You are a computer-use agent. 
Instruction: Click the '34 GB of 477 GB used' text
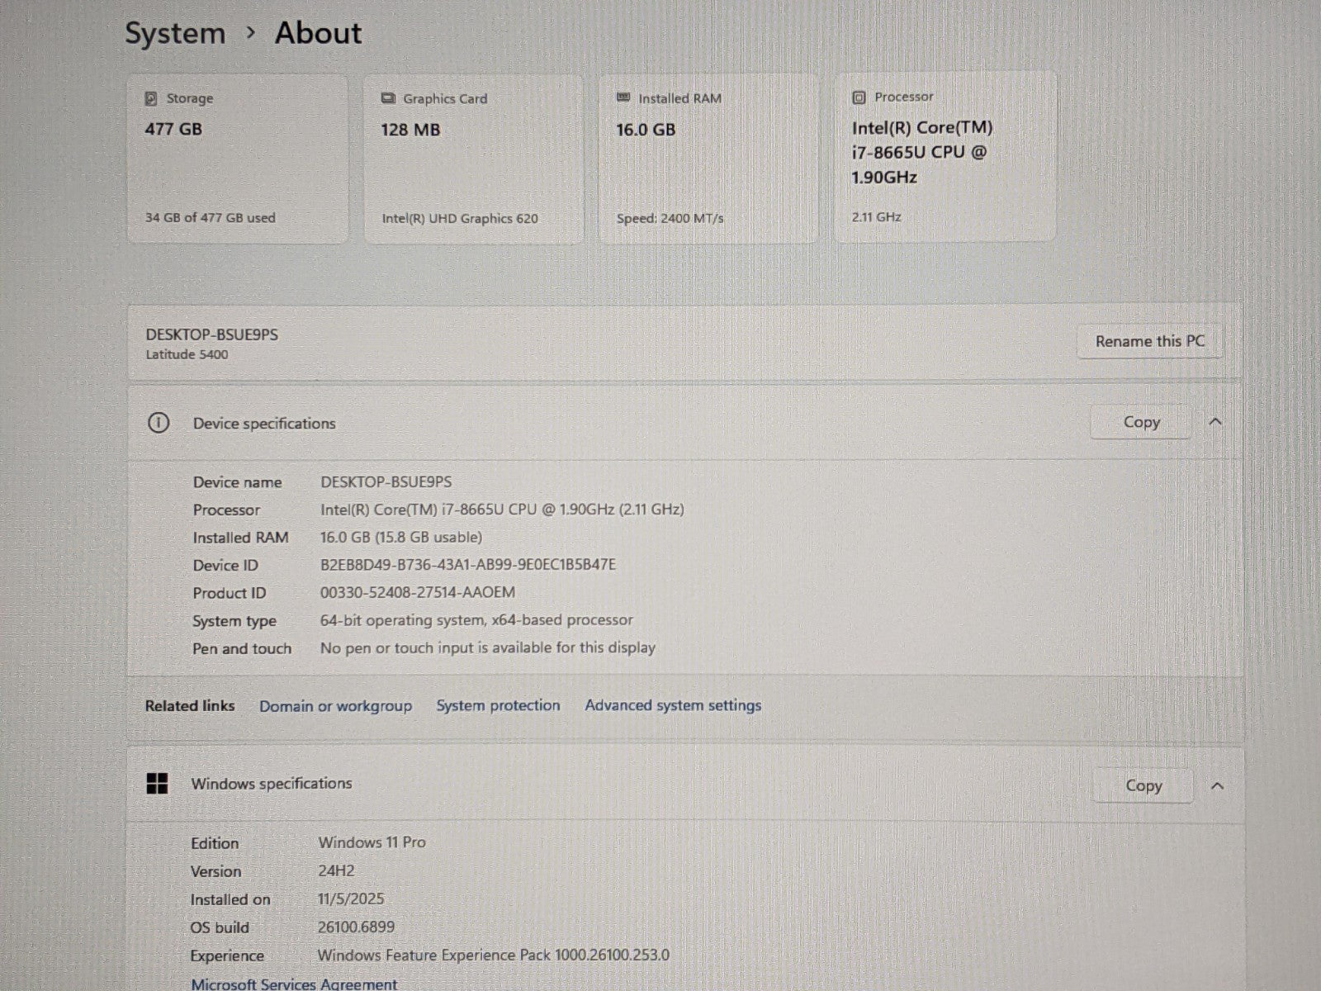click(211, 218)
